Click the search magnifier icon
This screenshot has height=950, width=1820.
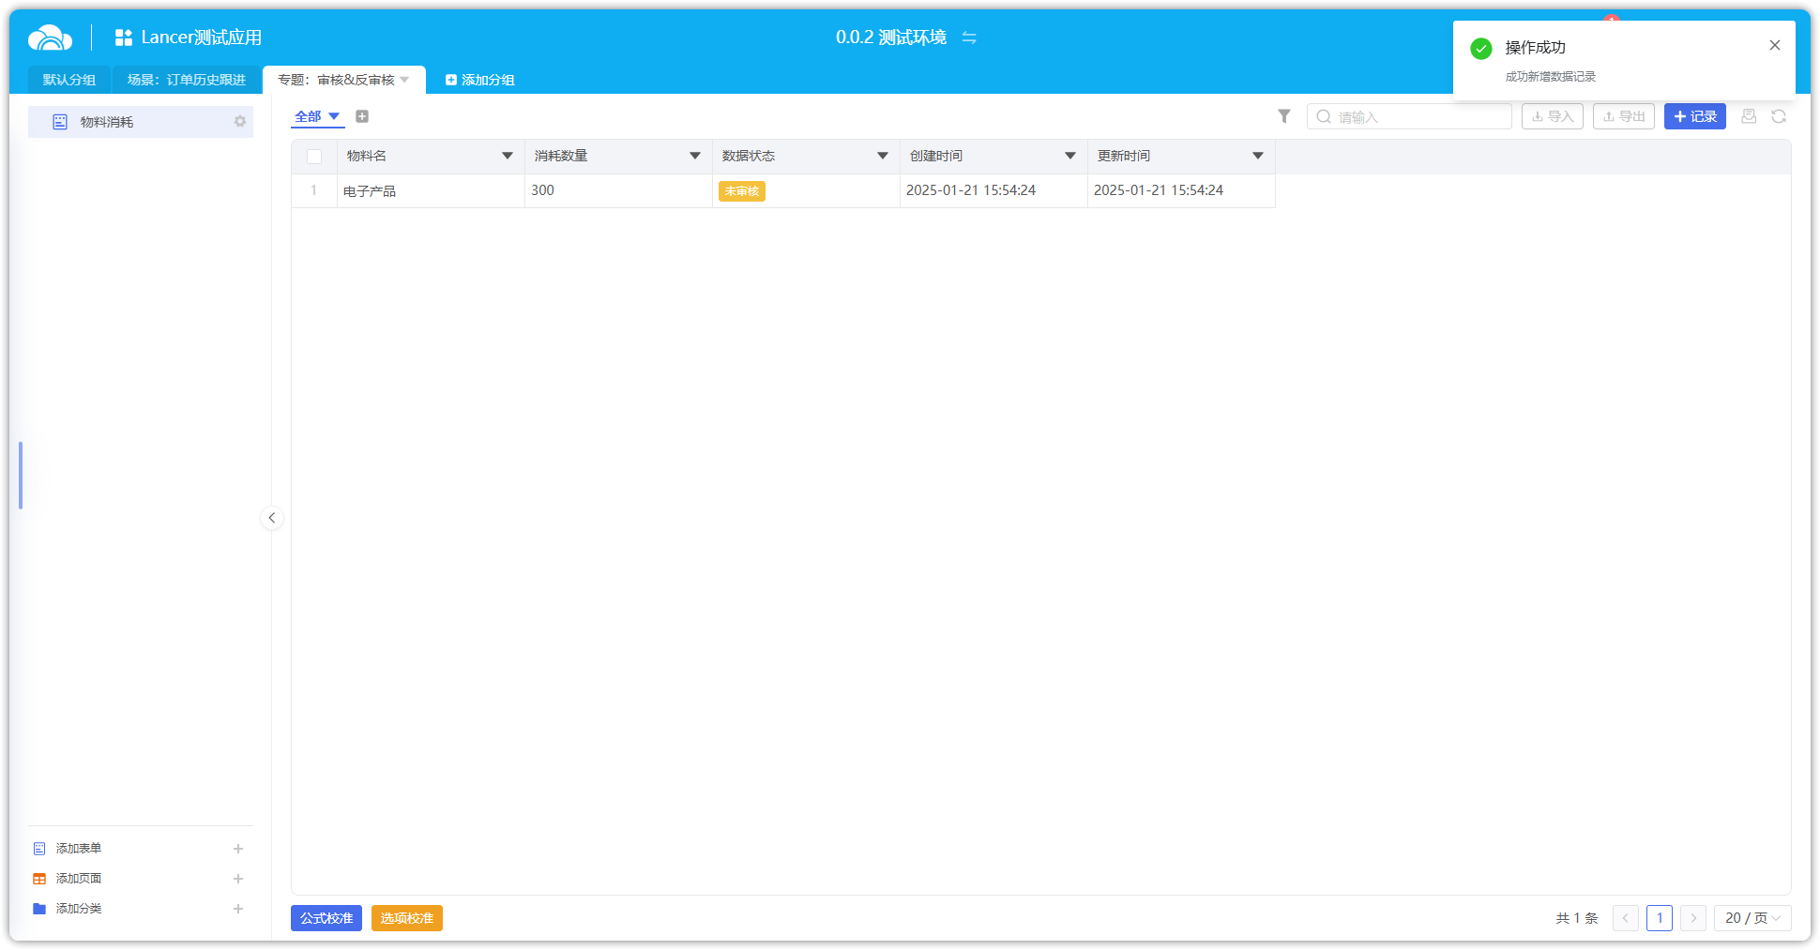pos(1324,116)
